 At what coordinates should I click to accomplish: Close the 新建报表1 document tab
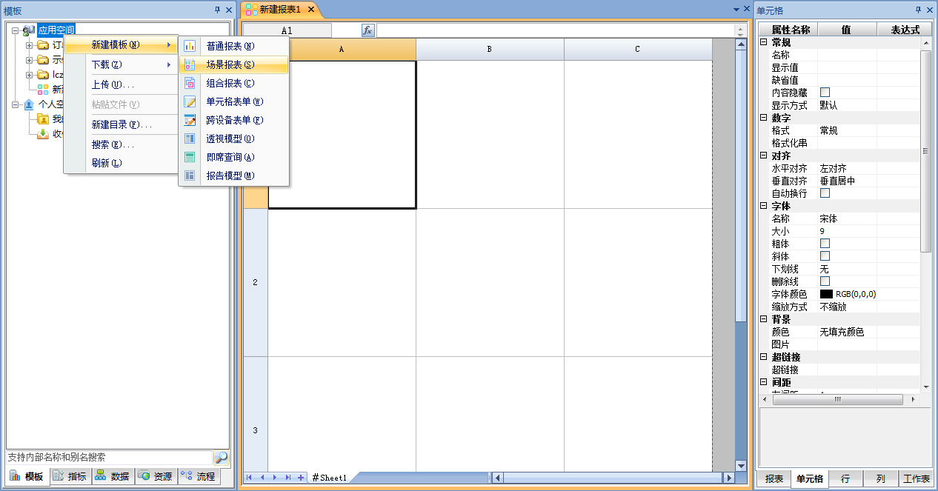(311, 10)
